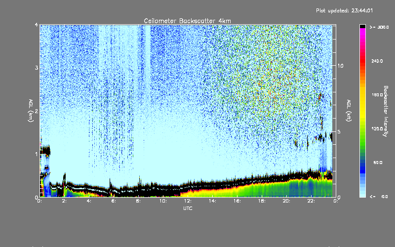
Task: Click the '6:' tick on UTC axis
Action: click(114, 201)
